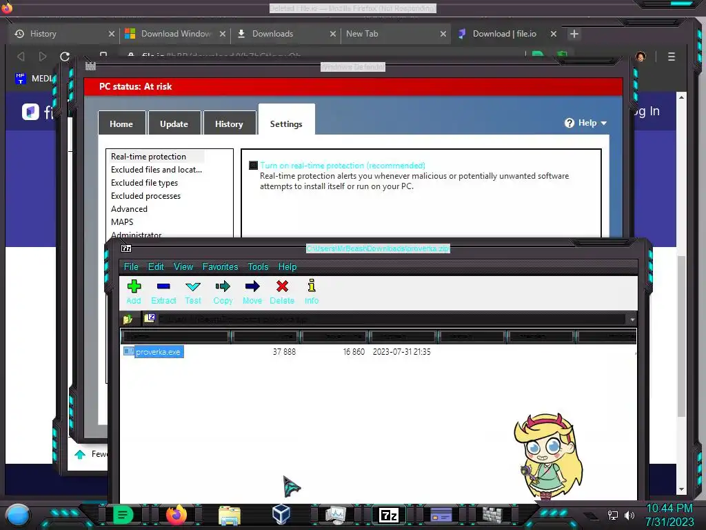Open the Firefox hamburger menu
This screenshot has width=706, height=530.
672,57
